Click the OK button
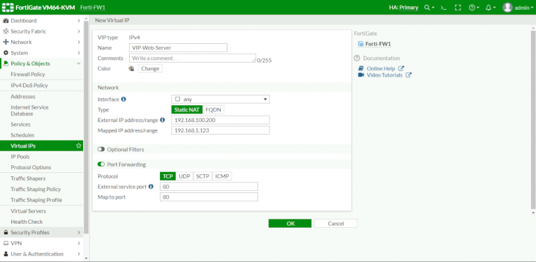The image size is (536, 262). click(x=290, y=224)
